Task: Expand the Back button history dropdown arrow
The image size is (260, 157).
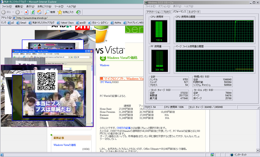Action: point(13,12)
